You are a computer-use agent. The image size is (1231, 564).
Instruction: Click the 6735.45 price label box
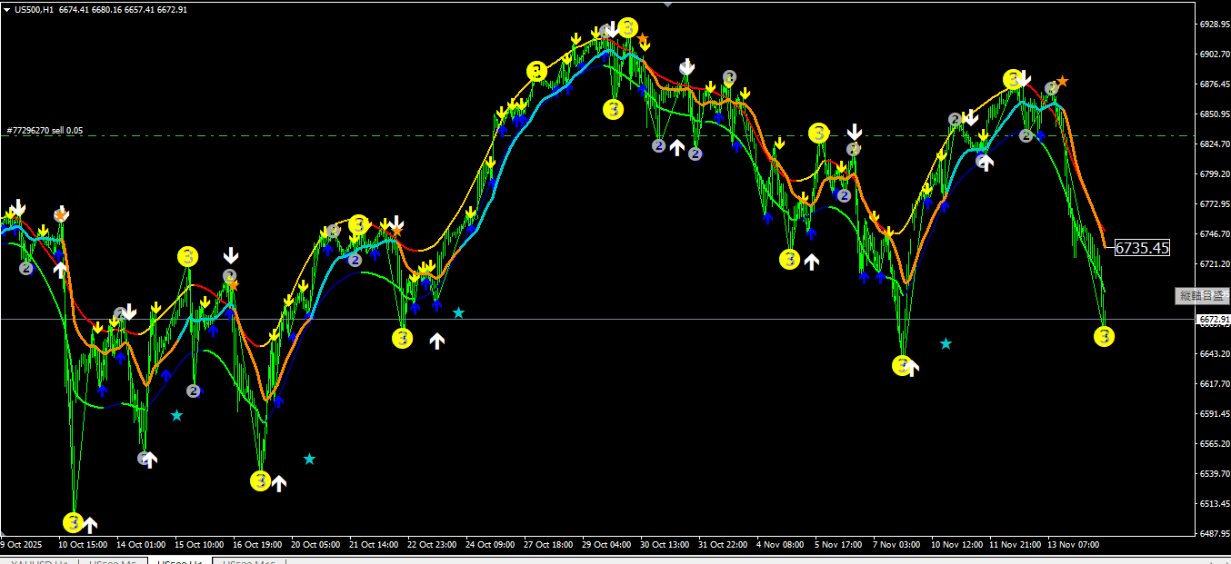(x=1142, y=248)
